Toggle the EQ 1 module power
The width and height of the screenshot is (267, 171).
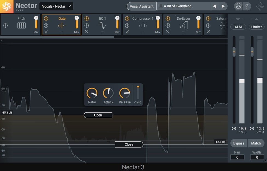point(86,18)
